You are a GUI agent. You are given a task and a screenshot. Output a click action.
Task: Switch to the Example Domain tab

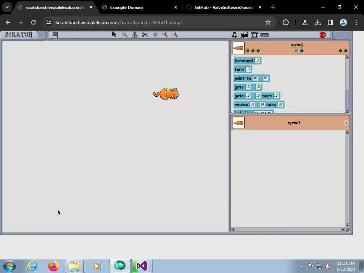(140, 7)
